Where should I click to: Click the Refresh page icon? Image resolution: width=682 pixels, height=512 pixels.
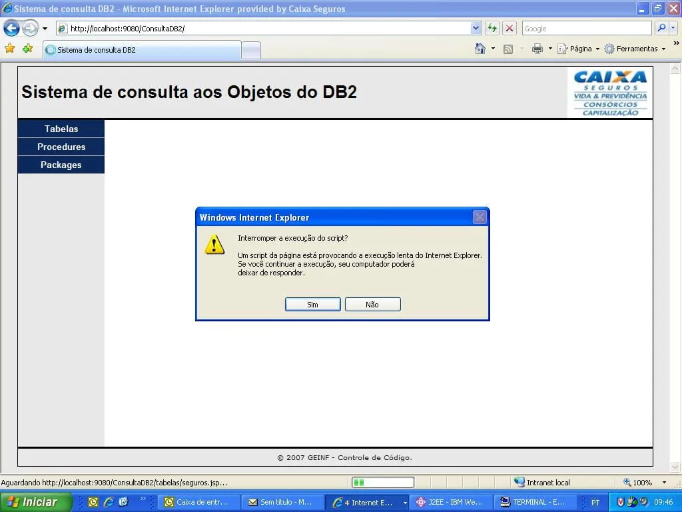[492, 29]
